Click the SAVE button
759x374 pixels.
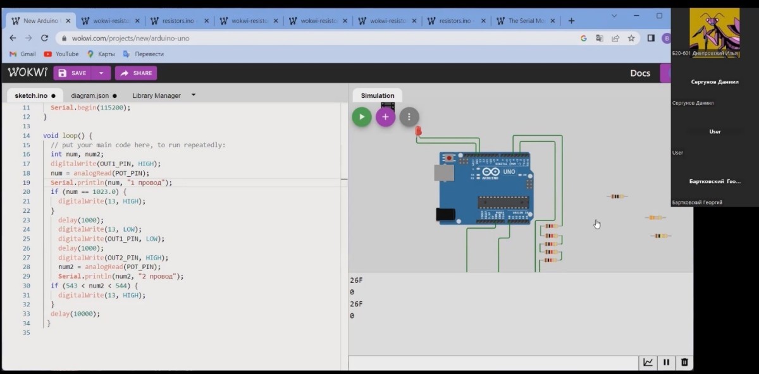[72, 73]
